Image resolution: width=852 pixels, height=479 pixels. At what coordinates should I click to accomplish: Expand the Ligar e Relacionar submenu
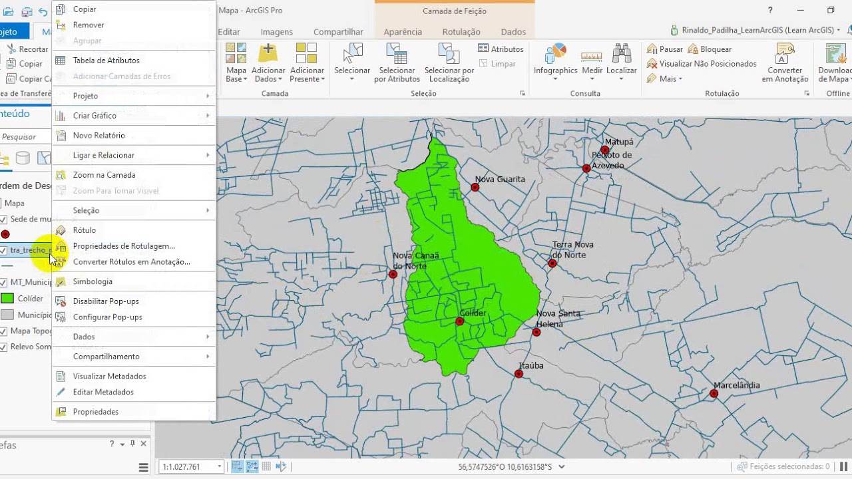coord(133,155)
